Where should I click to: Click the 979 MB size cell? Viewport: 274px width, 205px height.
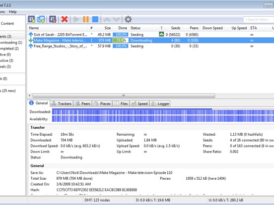coord(105,40)
